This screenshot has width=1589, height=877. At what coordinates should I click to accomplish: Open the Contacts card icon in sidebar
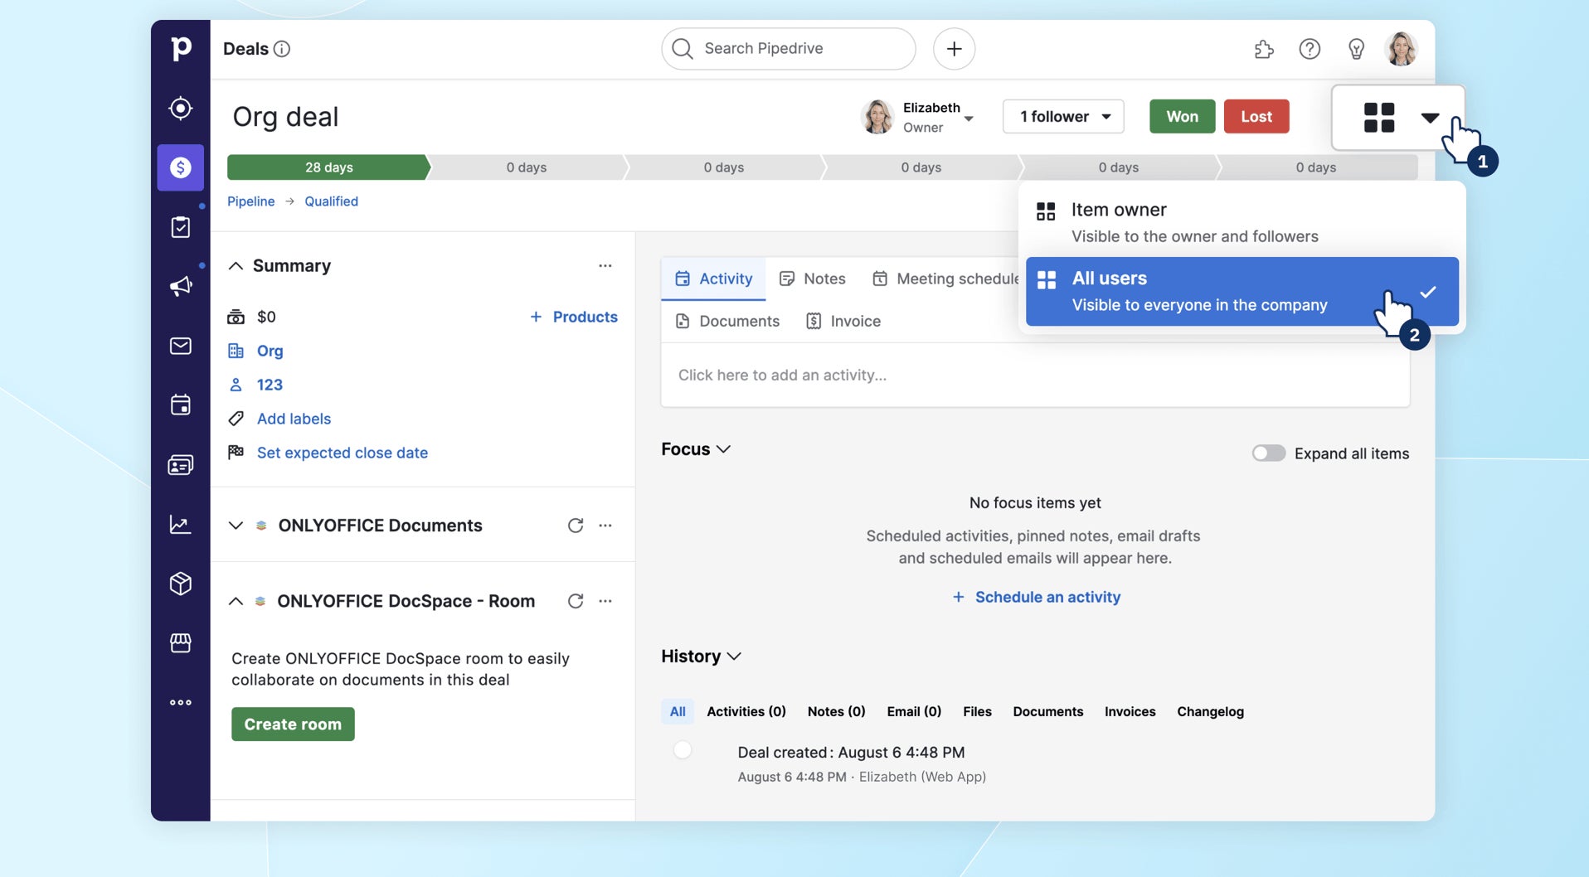click(181, 464)
